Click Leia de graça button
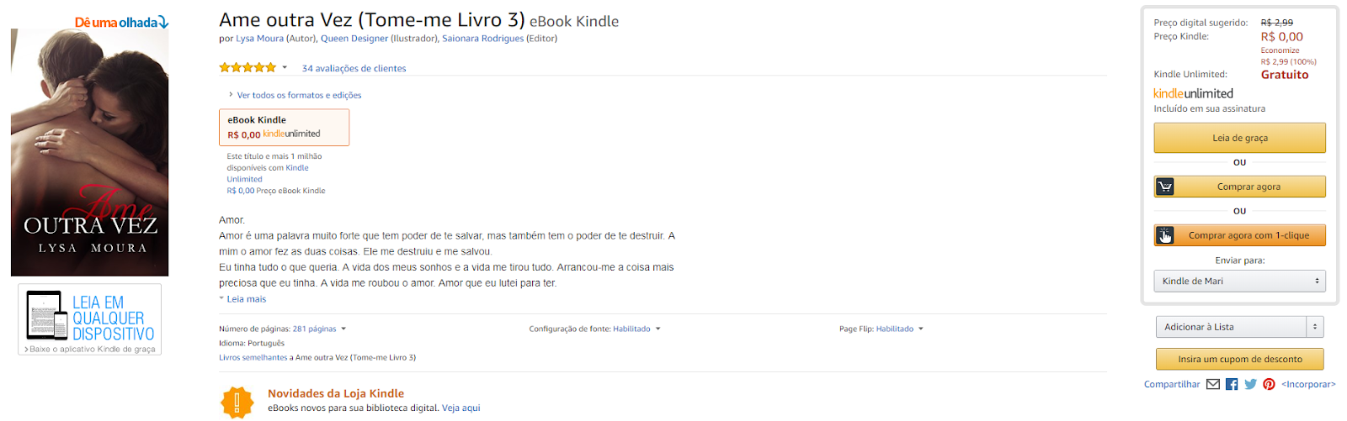 pyautogui.click(x=1239, y=138)
